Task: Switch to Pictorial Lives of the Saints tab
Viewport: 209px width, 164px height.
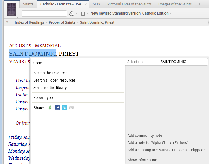Action: pos(130,4)
